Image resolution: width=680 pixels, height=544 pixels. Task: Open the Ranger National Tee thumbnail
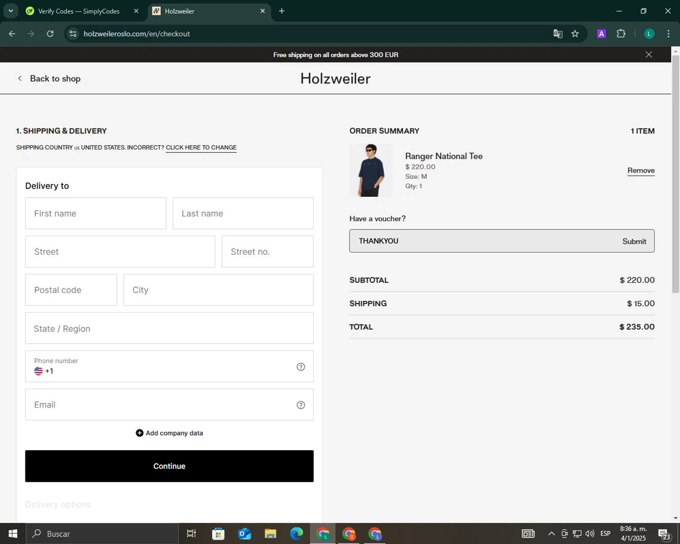pos(370,170)
